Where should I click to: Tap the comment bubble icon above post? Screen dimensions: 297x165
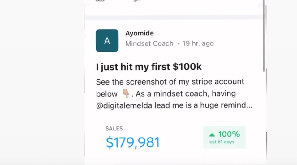coord(137,1)
